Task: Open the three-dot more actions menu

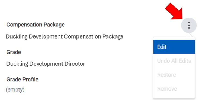Action: (189, 25)
